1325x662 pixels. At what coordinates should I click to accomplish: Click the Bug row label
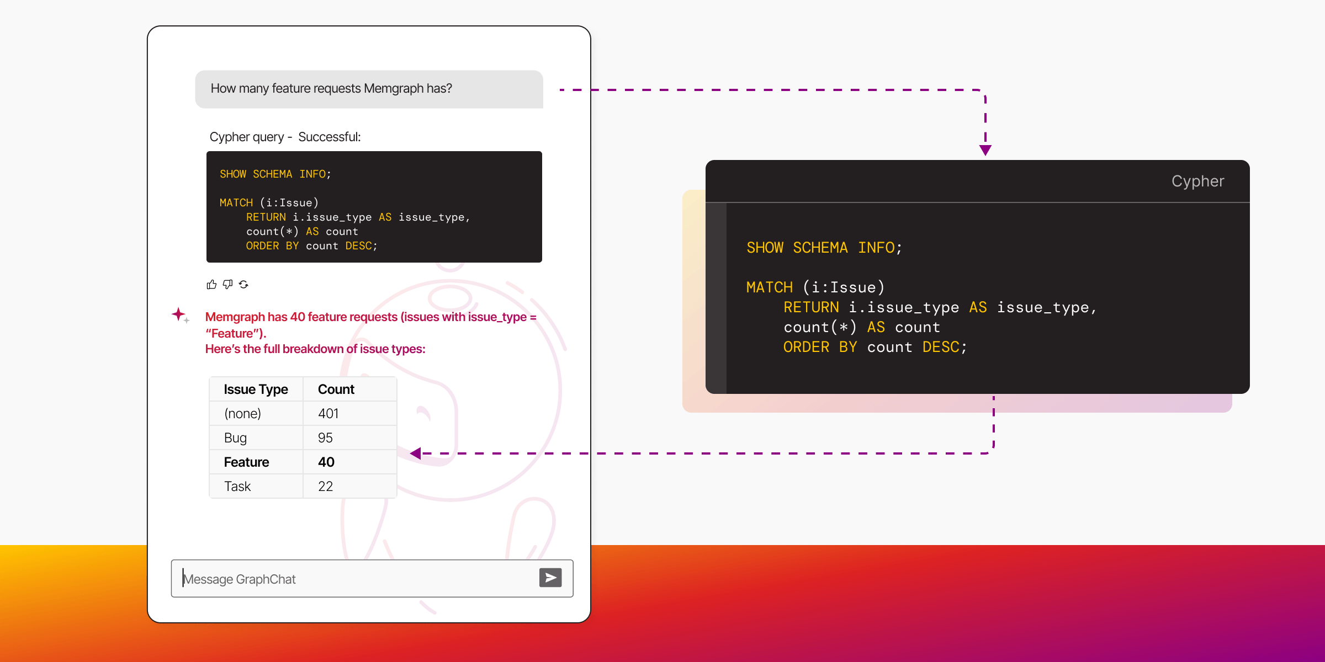[x=236, y=438]
